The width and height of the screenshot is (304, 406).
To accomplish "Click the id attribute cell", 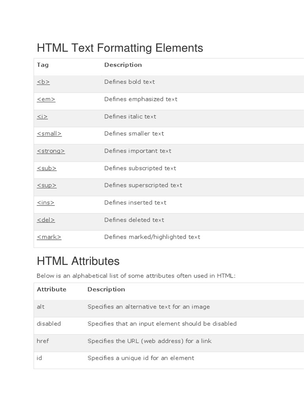I will click(x=39, y=358).
